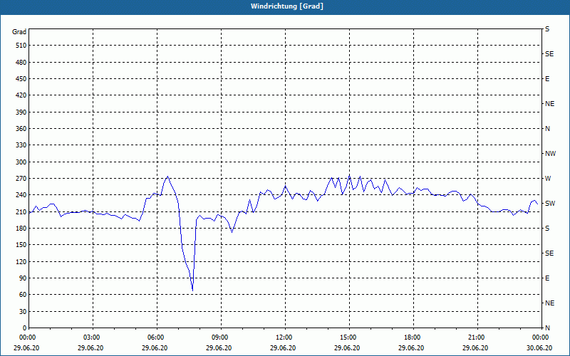570x356 pixels.
Task: Click the "360" y-axis value
Action: click(21, 129)
